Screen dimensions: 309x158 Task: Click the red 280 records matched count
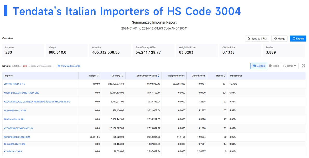pyautogui.click(x=25, y=66)
